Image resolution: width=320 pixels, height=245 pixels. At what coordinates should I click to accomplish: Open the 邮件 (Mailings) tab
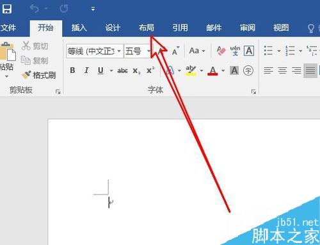[214, 28]
